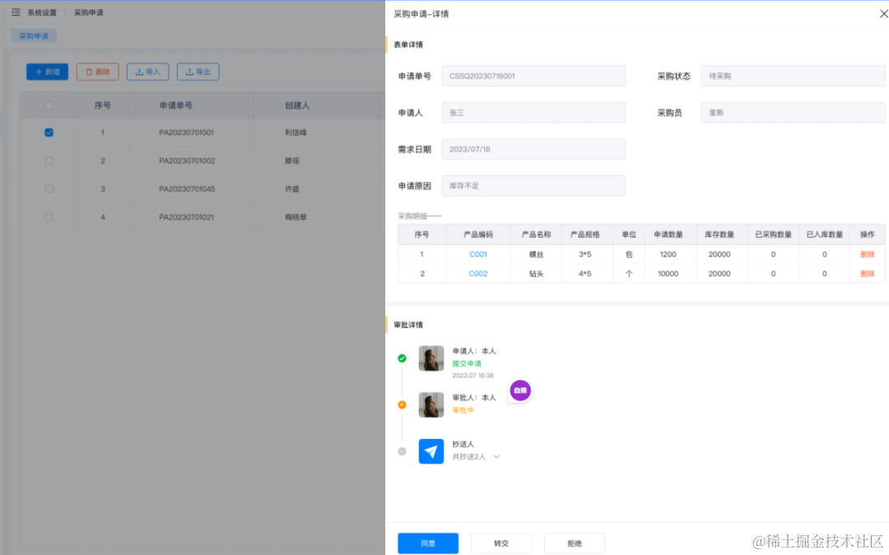Open the 采购申请 tab

tap(34, 36)
